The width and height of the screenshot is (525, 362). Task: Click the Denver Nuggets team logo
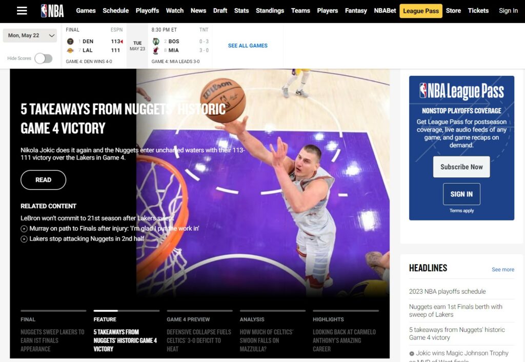[70, 41]
